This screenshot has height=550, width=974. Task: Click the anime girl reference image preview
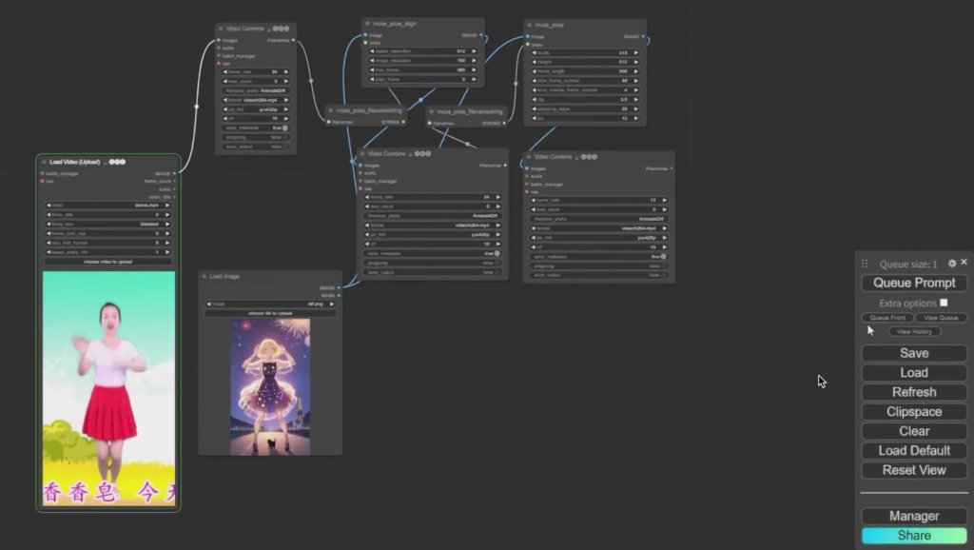(x=270, y=385)
